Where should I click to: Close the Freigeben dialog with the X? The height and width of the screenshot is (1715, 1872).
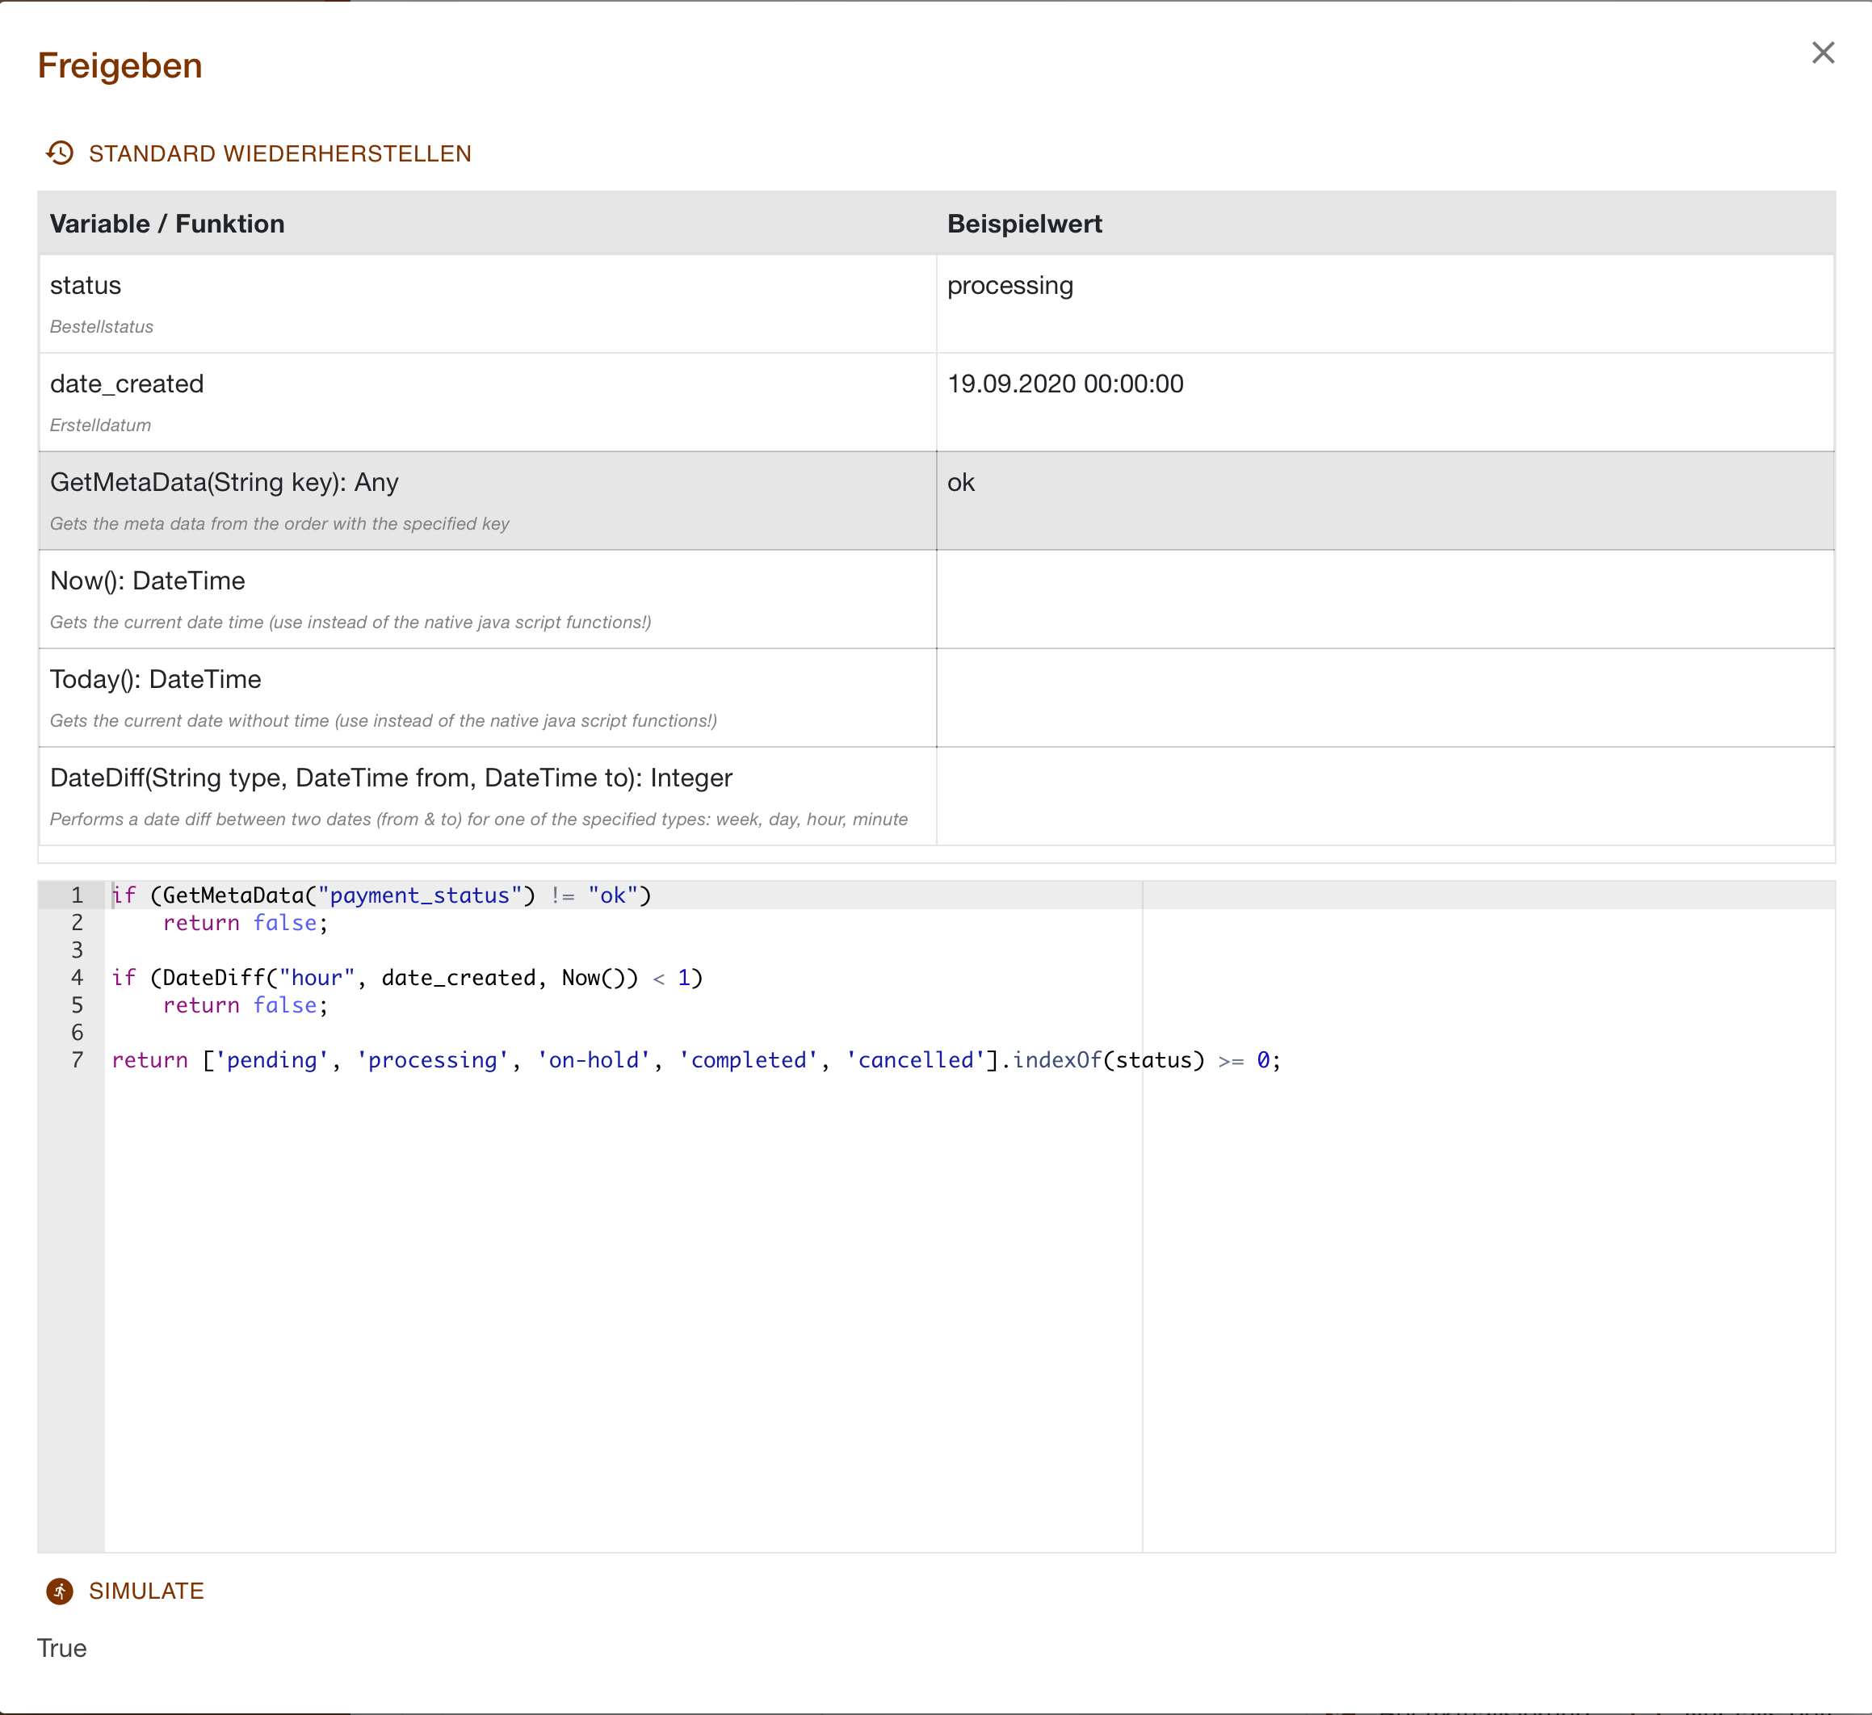[1823, 53]
